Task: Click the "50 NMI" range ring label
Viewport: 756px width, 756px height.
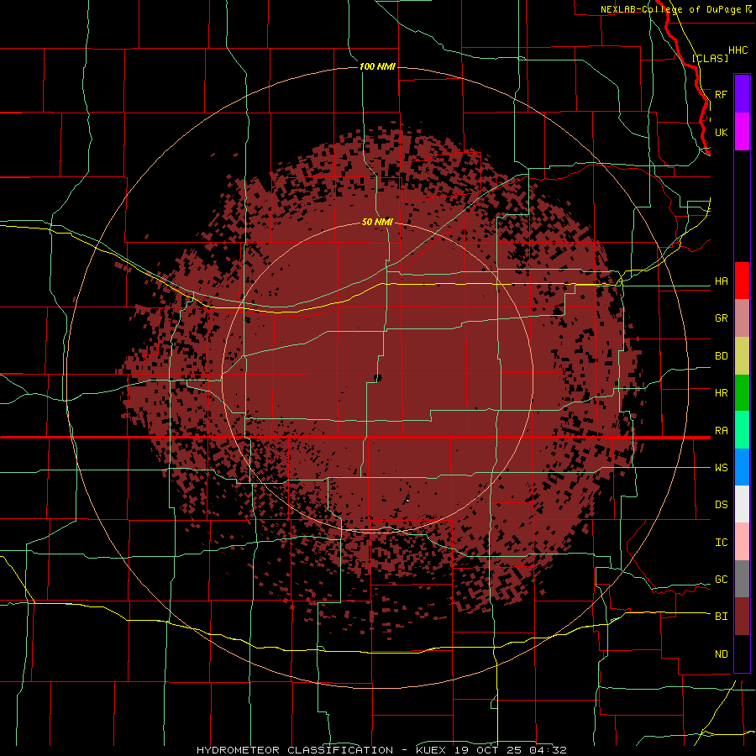Action: pos(377,222)
